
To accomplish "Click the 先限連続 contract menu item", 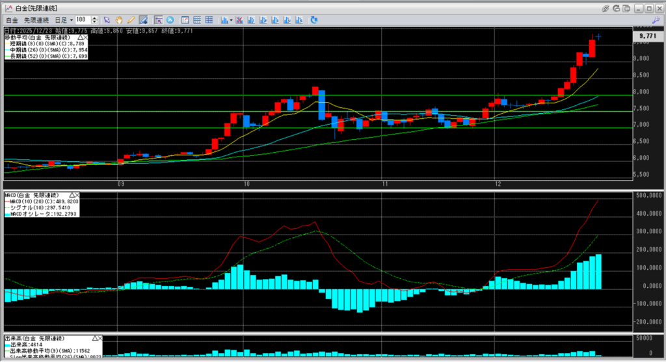I will tap(36, 20).
